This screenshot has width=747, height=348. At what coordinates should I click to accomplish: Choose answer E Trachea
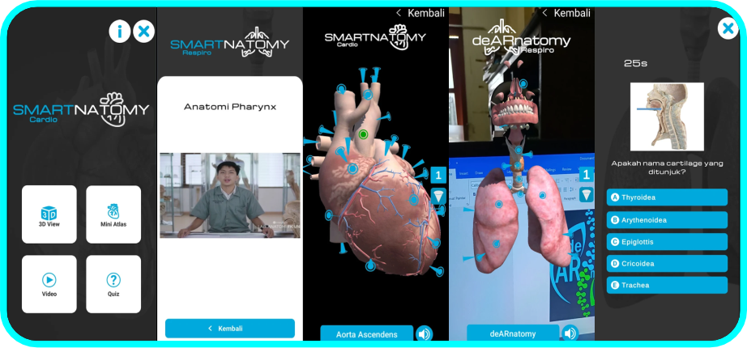pos(667,285)
